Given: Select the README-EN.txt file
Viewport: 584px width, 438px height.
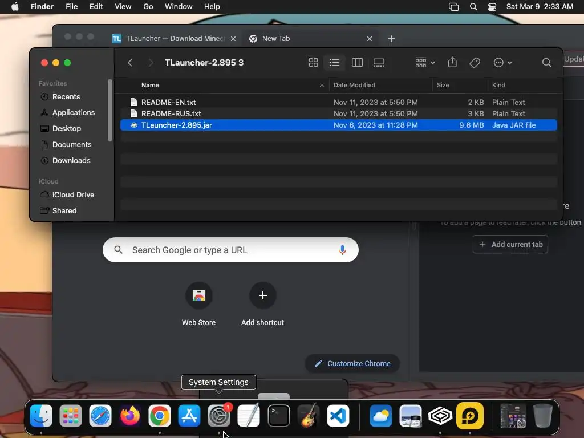Looking at the screenshot, I should [339, 102].
